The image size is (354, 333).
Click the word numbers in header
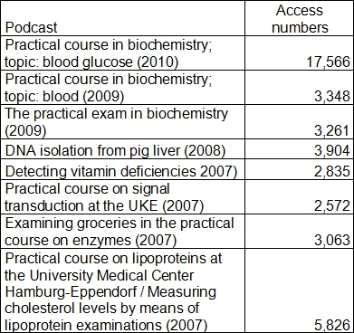(300, 27)
